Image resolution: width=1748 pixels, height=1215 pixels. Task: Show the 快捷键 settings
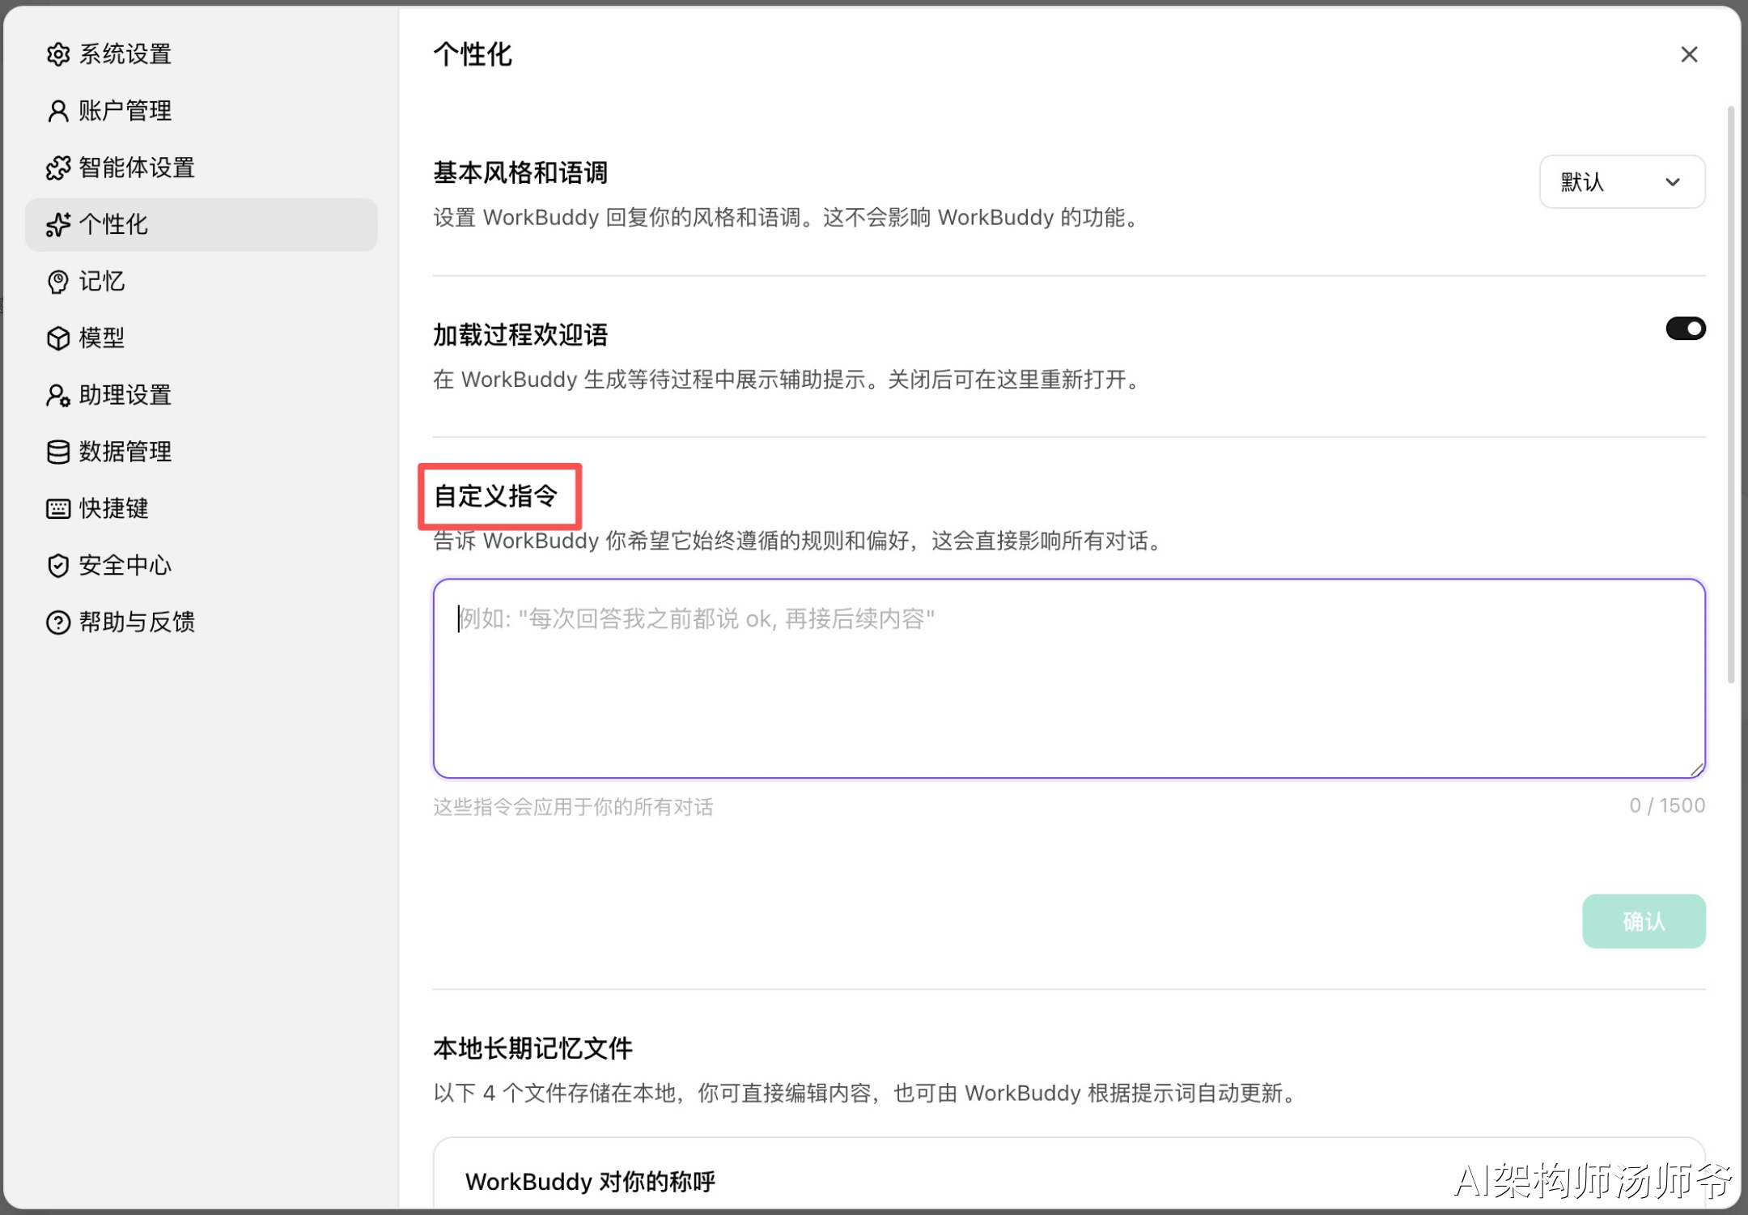coord(202,508)
